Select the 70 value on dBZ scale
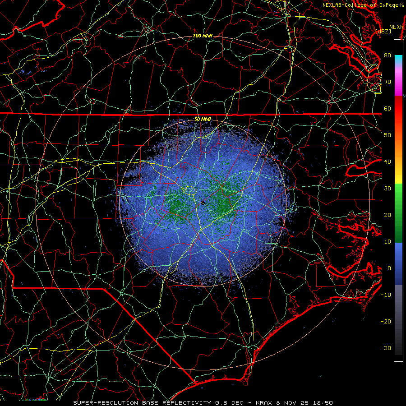 point(388,82)
